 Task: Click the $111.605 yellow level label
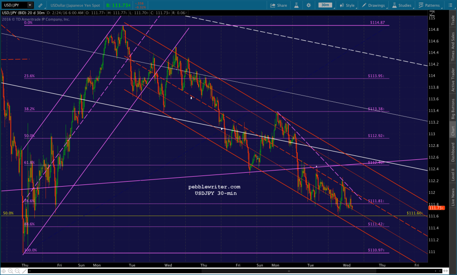click(415, 213)
